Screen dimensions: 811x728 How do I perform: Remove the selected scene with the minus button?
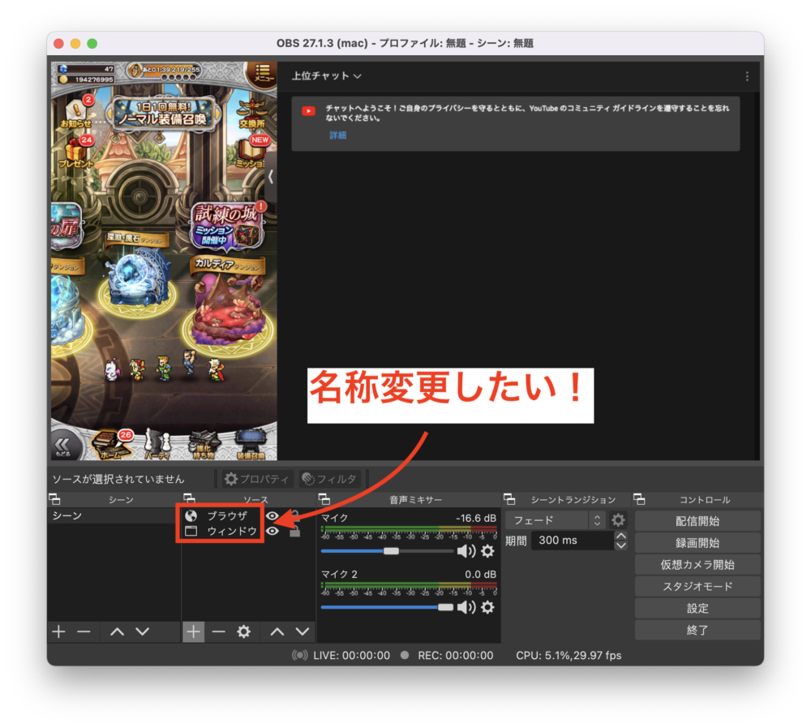pyautogui.click(x=84, y=631)
